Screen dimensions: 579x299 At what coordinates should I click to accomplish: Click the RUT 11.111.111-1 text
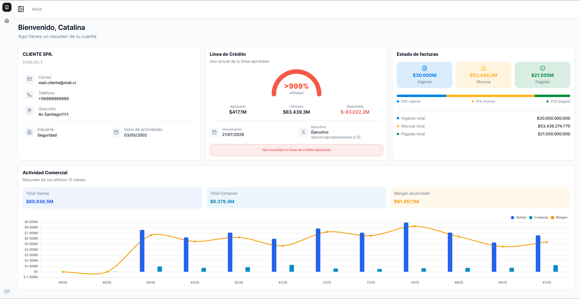33,63
